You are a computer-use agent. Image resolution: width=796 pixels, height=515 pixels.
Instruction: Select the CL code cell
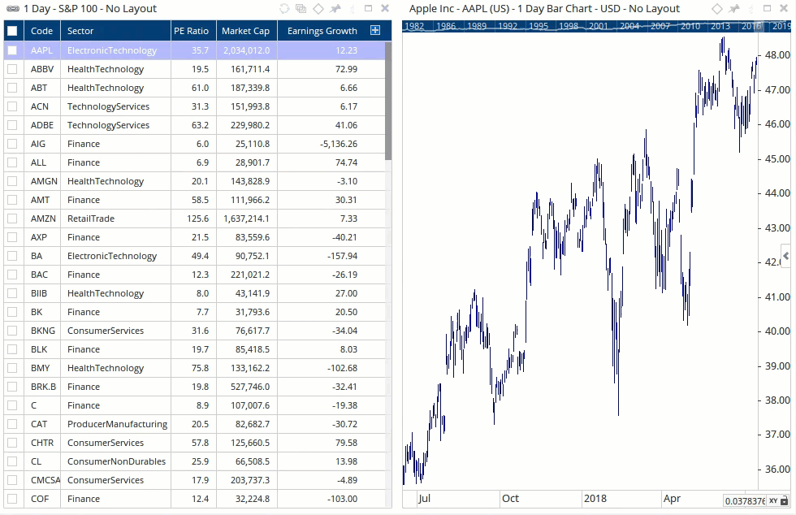42,461
